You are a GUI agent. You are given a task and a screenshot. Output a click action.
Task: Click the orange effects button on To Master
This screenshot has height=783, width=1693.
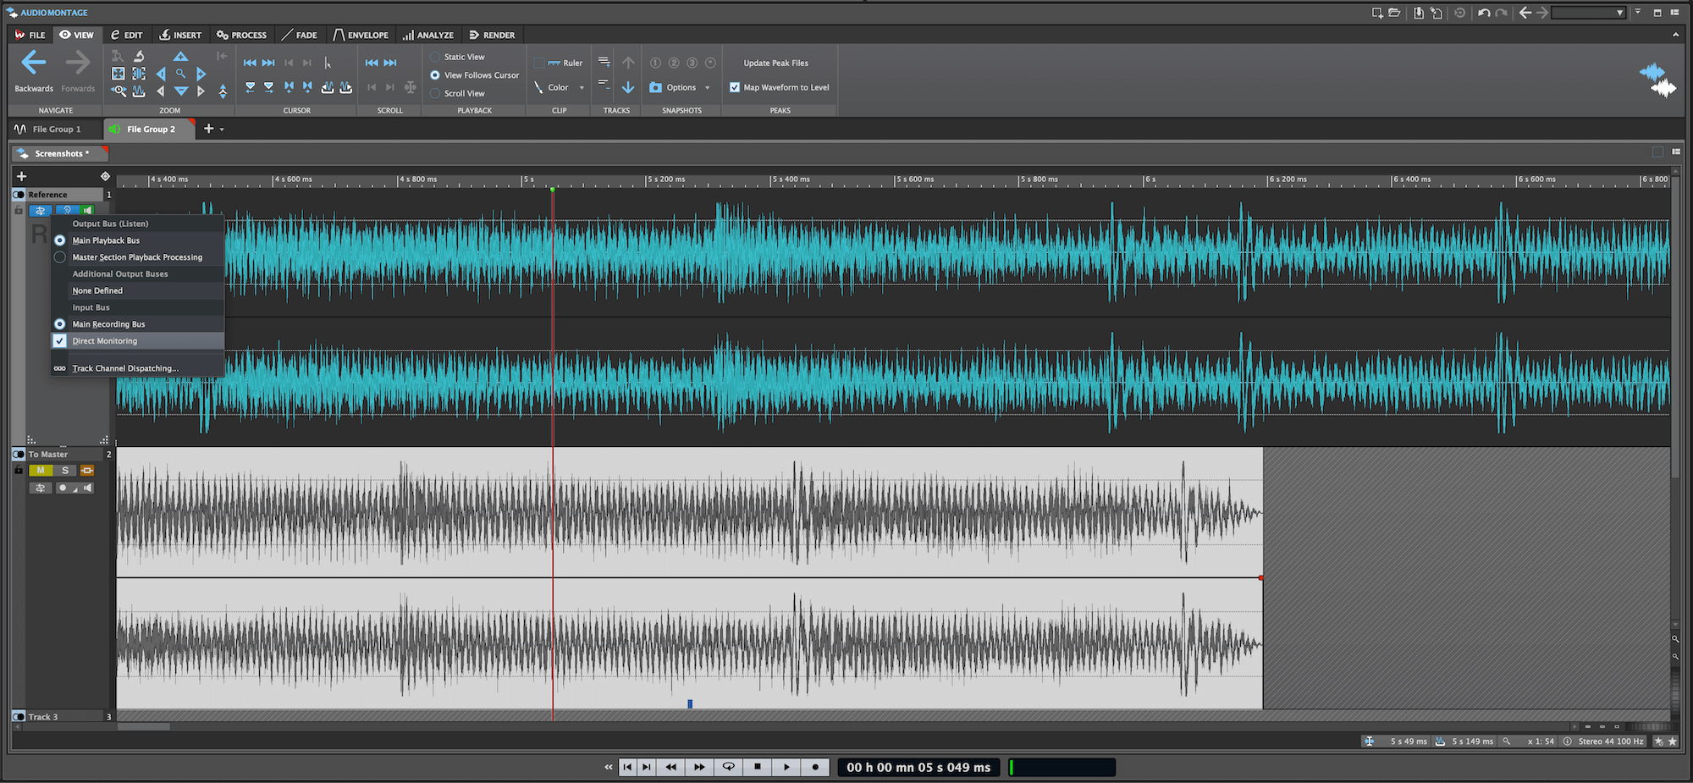pyautogui.click(x=87, y=471)
